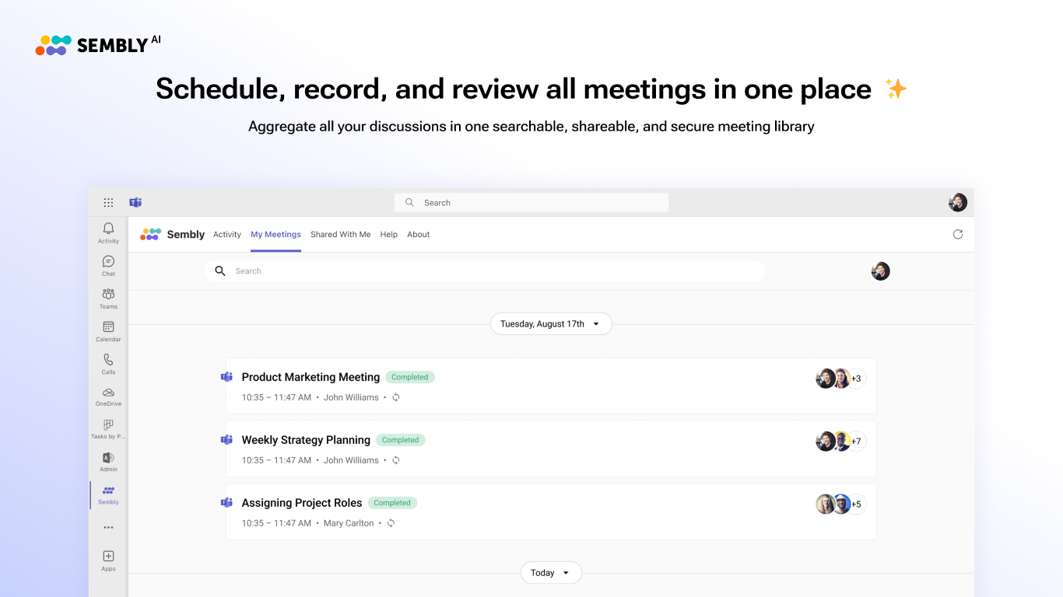Screen dimensions: 1063x597
Task: Open Teams in the left sidebar
Action: coord(108,298)
